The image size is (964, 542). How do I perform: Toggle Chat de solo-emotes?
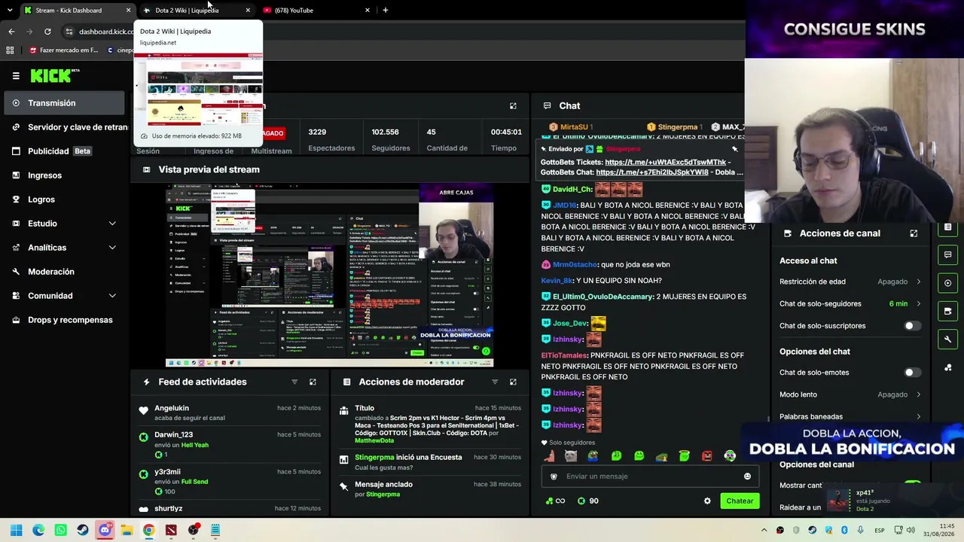[x=911, y=373]
